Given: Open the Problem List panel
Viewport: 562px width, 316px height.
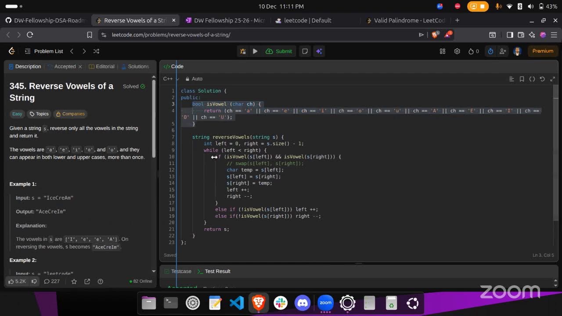Looking at the screenshot, I should pos(44,51).
